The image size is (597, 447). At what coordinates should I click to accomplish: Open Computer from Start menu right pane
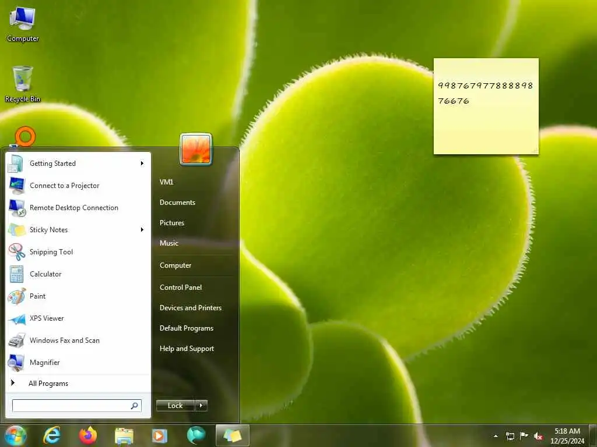click(175, 265)
